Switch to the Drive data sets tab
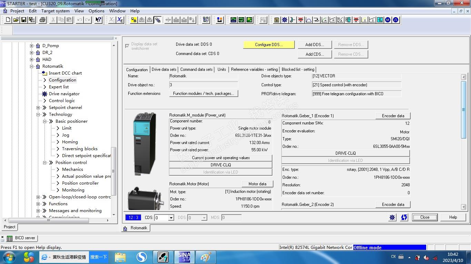The height and width of the screenshot is (264, 471). click(164, 69)
